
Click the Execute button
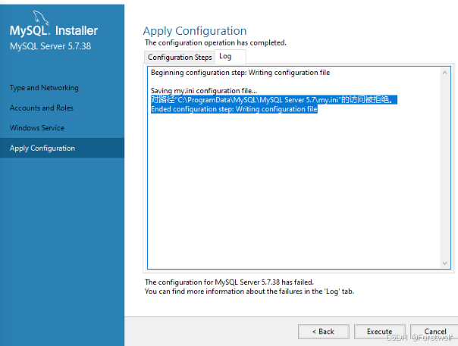point(379,332)
